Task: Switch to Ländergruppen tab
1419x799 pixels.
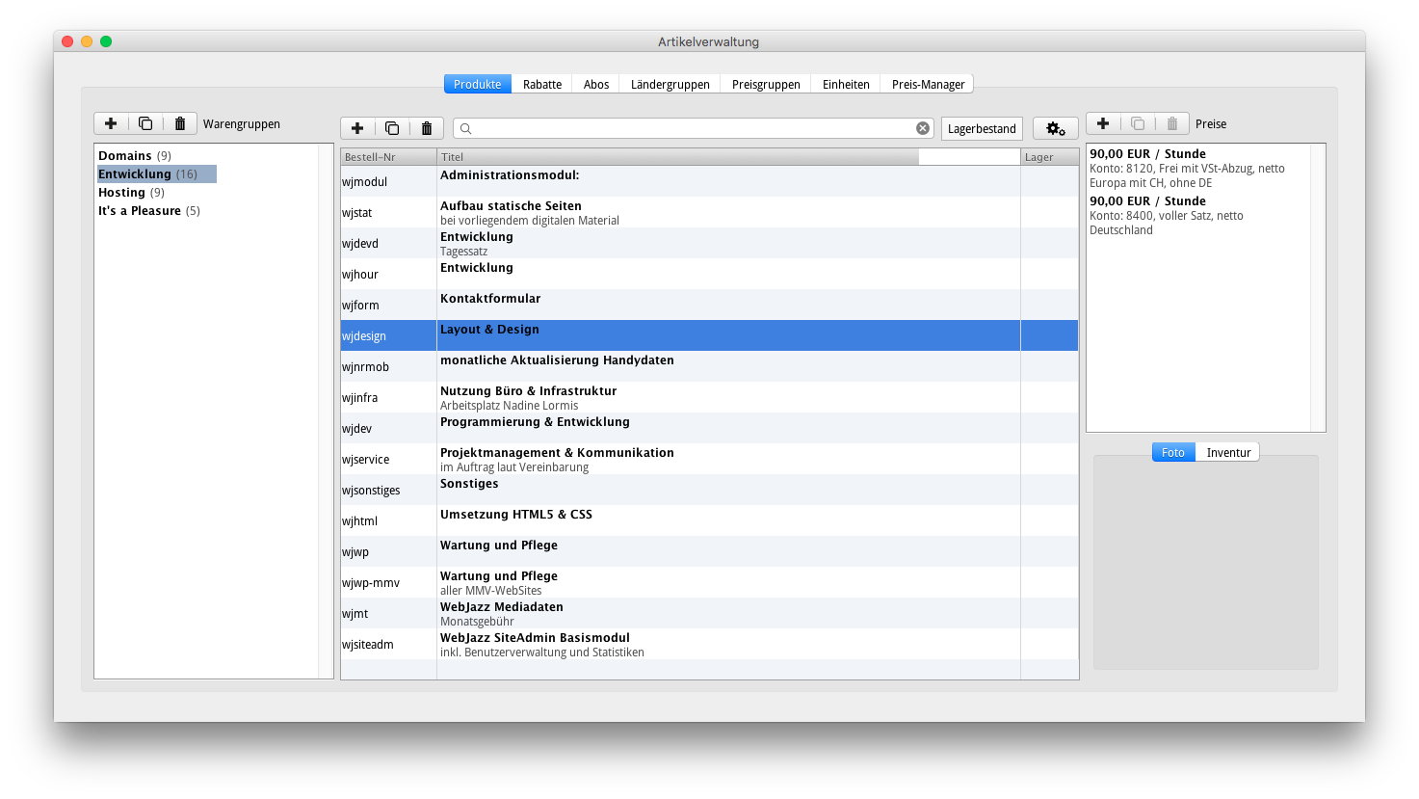Action: pos(670,84)
